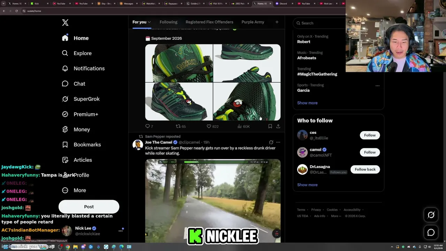This screenshot has width=446, height=251.
Task: Open Articles from the sidebar
Action: tap(77, 160)
